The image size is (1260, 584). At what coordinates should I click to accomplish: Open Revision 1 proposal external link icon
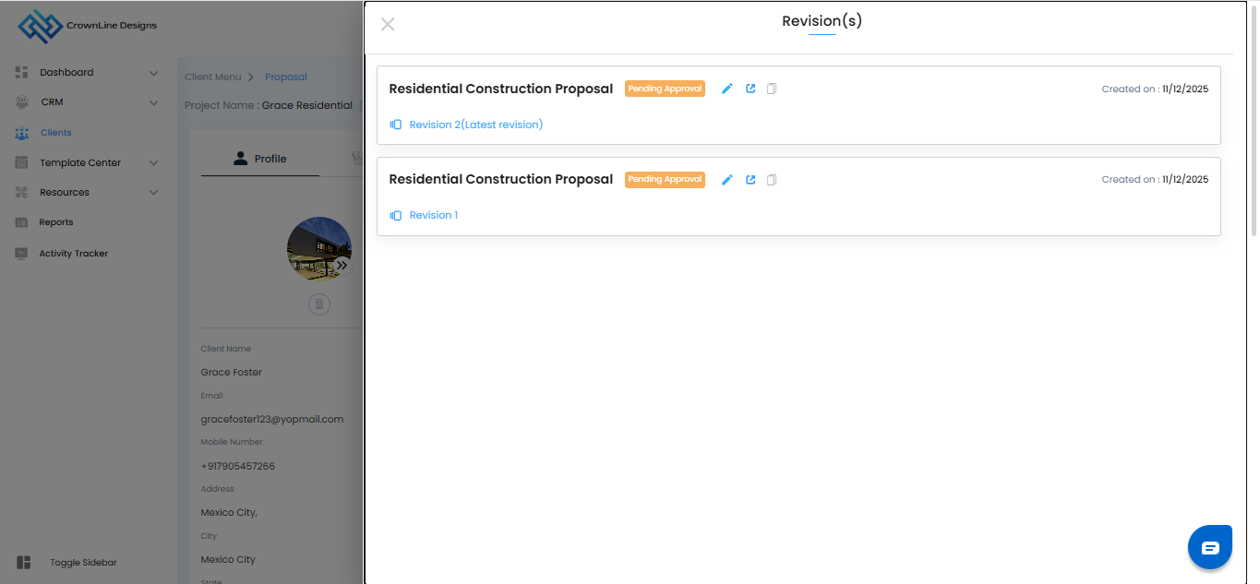750,179
